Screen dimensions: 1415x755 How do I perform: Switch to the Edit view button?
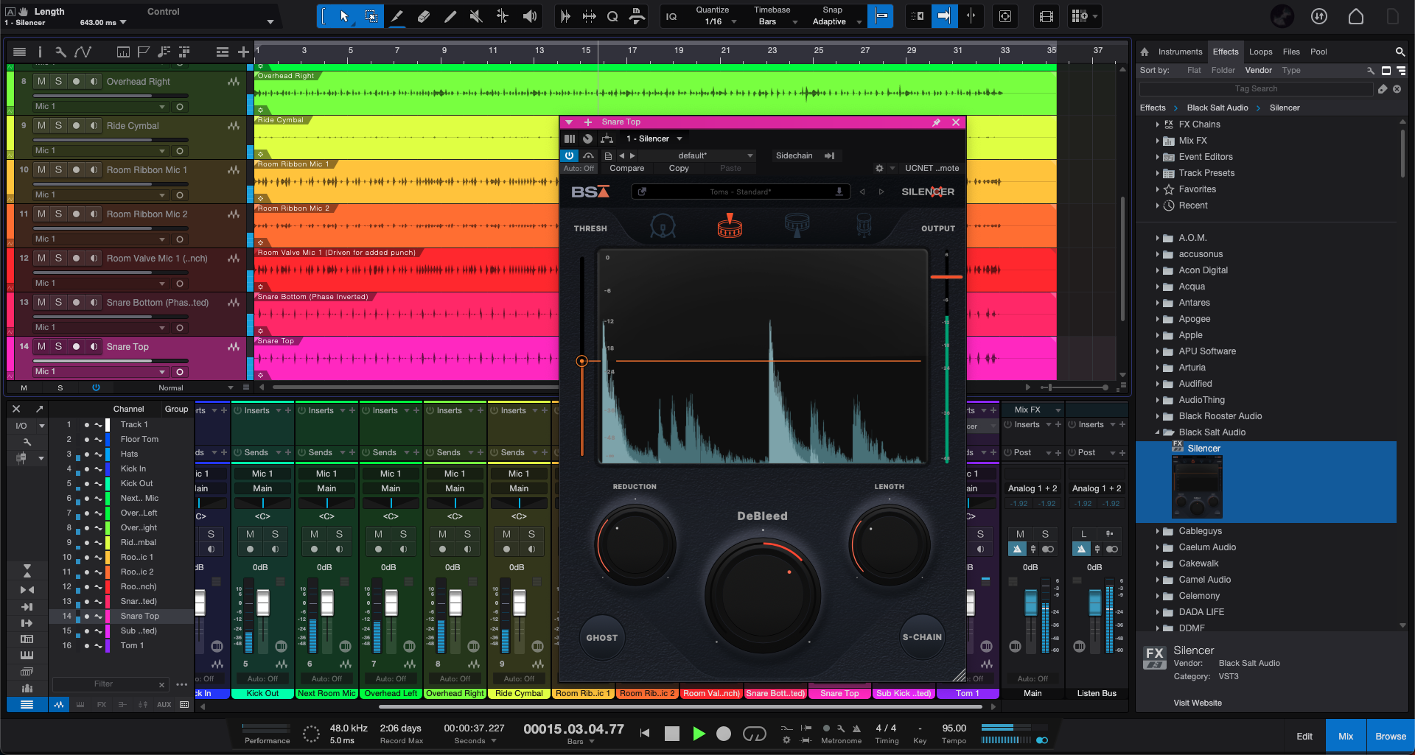pyautogui.click(x=1304, y=736)
